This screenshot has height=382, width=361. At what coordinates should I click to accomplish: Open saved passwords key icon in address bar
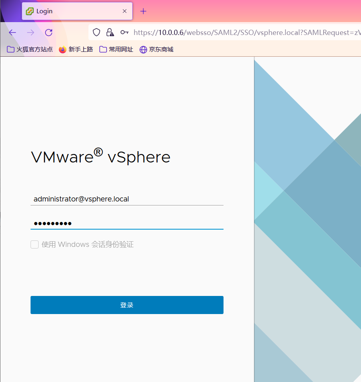[x=125, y=32]
